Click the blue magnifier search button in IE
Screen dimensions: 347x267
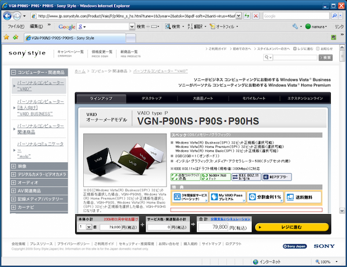(335, 16)
